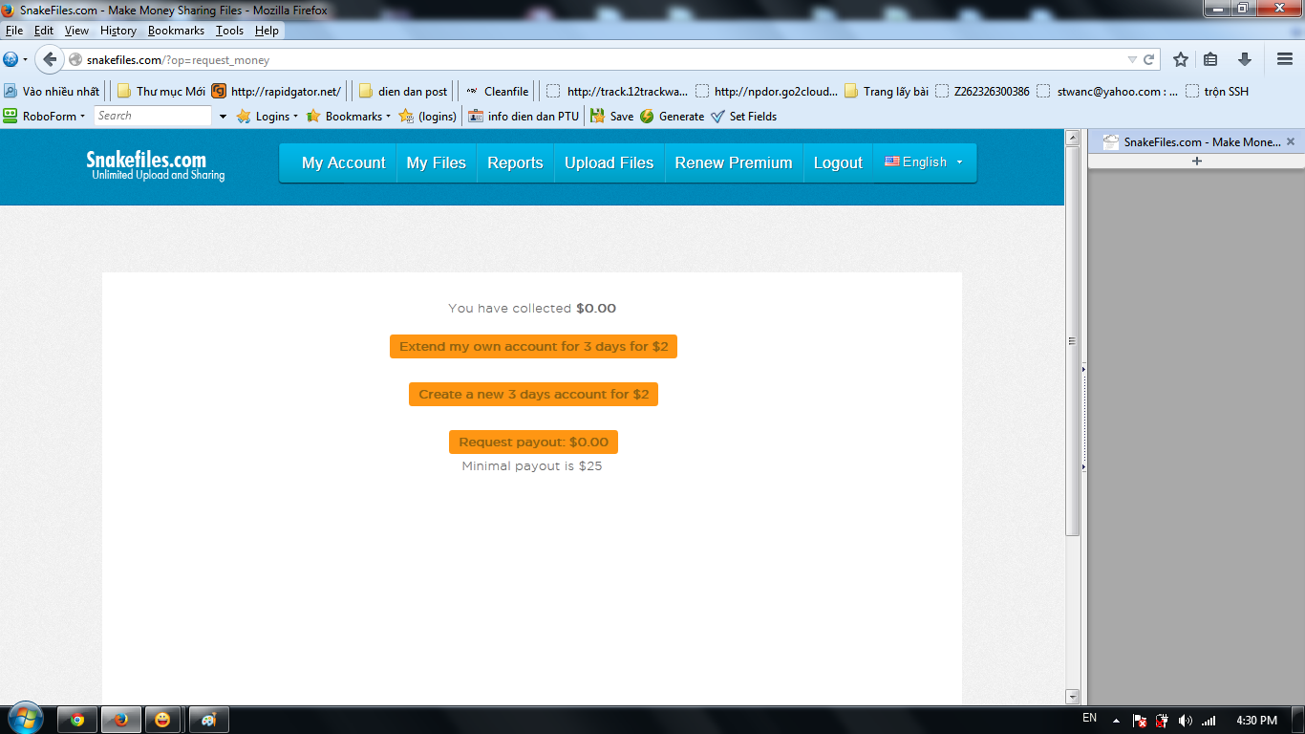
Task: Expand the RoboForm search box dropdown arrow
Action: [223, 117]
